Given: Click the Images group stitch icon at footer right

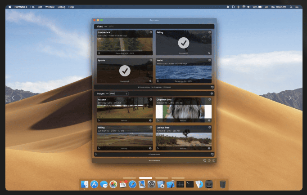Looking at the screenshot, I should coord(212,155).
